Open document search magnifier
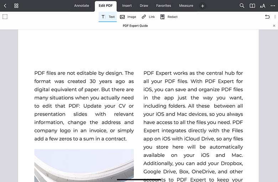 pos(242,6)
